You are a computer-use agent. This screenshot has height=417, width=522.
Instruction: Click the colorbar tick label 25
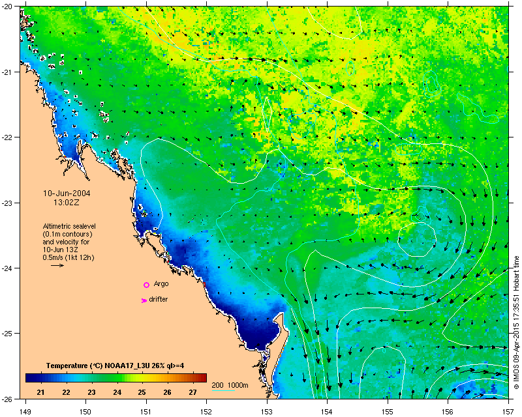[x=142, y=392]
